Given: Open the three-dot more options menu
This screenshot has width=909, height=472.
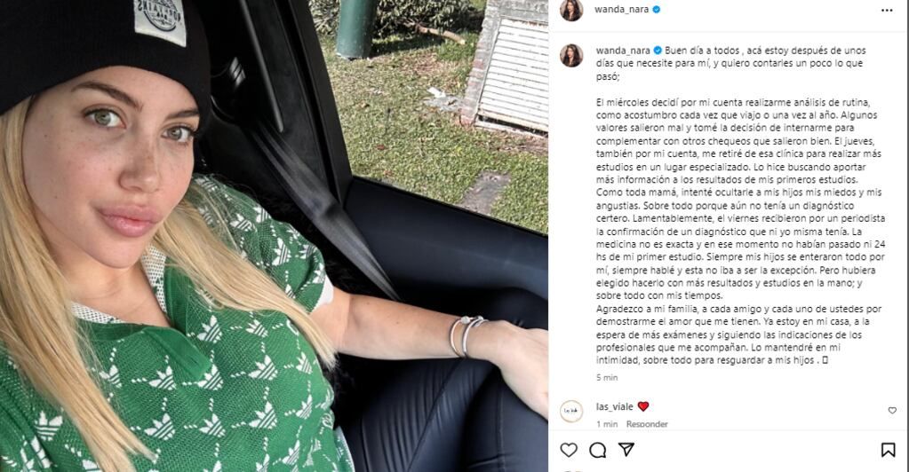Looking at the screenshot, I should (887, 10).
